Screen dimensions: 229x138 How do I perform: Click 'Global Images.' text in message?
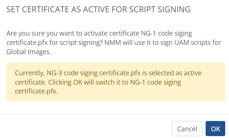coord(29,52)
